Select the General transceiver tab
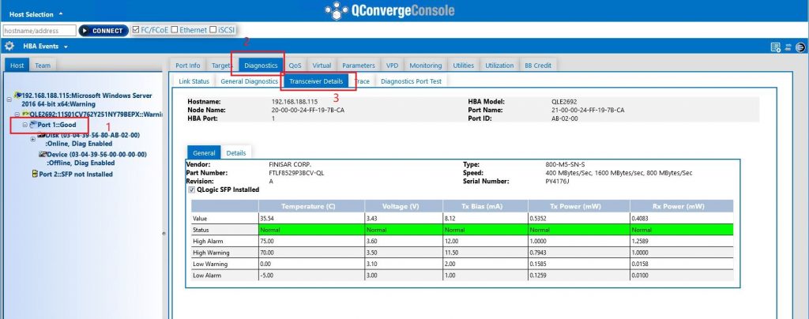The height and width of the screenshot is (319, 809). point(204,152)
